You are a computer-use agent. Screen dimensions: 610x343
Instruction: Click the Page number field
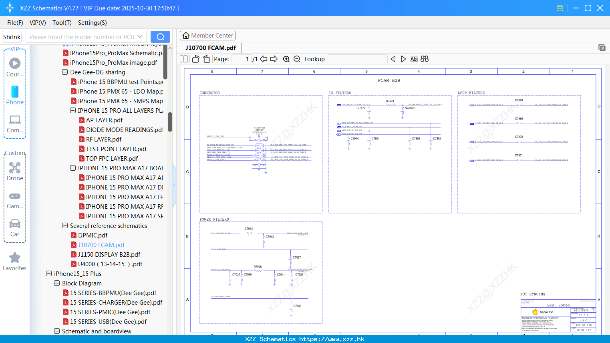(x=242, y=59)
